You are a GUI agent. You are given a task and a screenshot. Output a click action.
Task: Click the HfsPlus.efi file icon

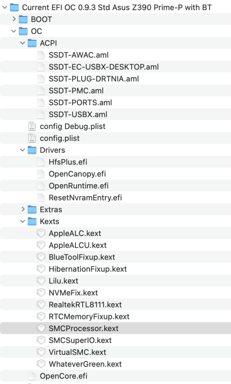point(41,162)
